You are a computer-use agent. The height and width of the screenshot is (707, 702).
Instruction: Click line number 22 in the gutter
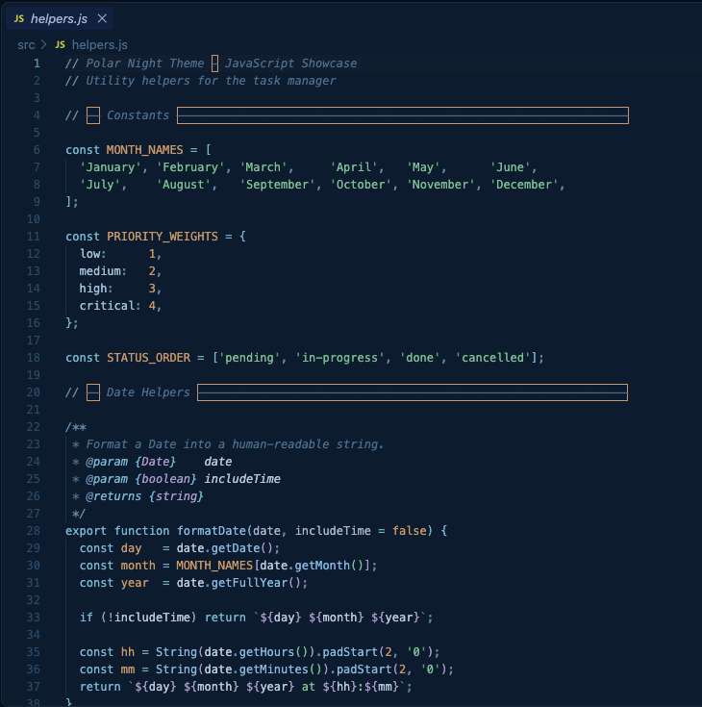click(x=34, y=427)
